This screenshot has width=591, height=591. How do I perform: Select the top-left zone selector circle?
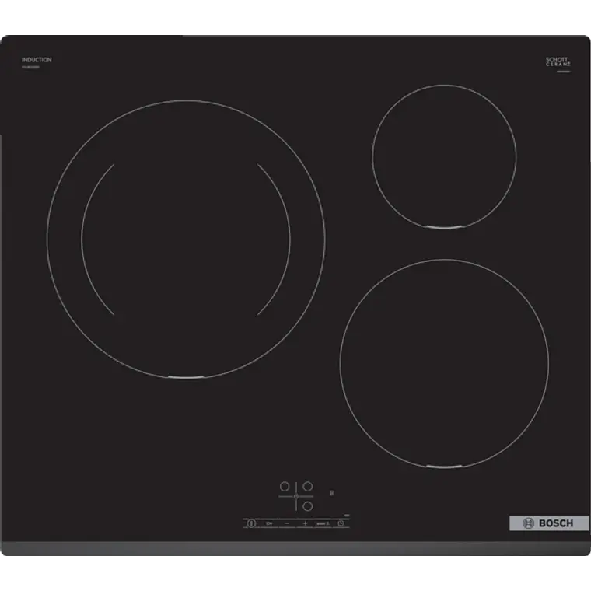[285, 487]
